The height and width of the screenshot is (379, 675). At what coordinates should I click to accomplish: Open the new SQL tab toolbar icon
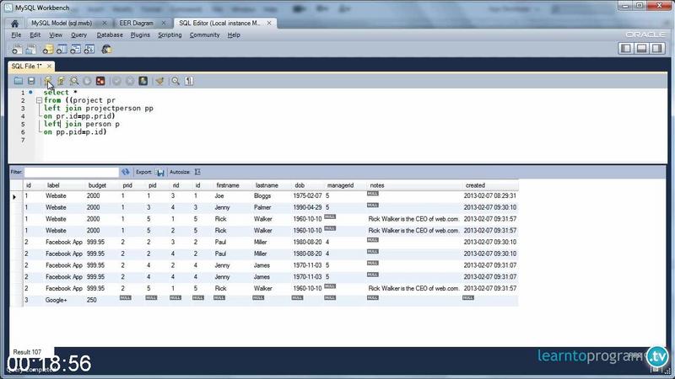pyautogui.click(x=17, y=50)
